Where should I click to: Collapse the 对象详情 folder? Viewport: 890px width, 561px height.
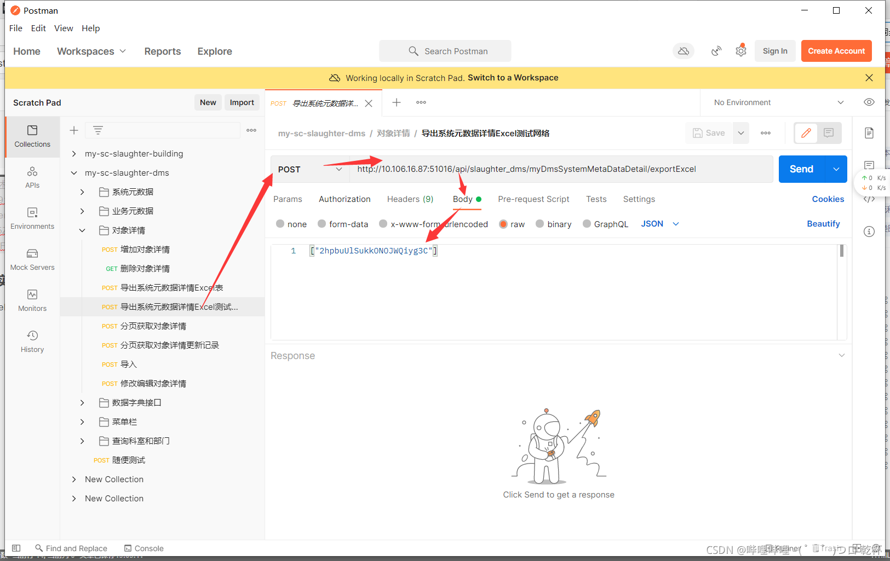point(82,230)
